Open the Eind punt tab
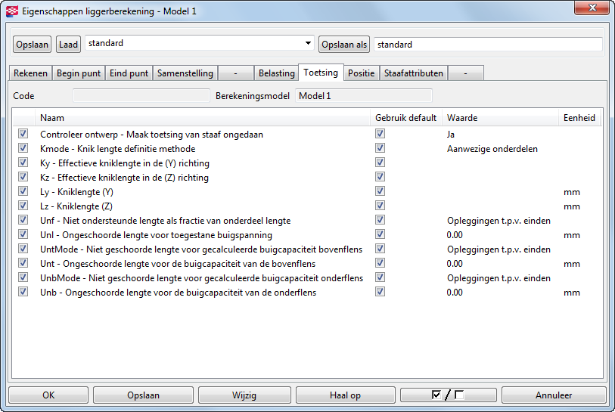 click(x=129, y=73)
